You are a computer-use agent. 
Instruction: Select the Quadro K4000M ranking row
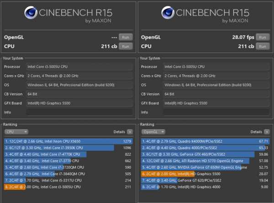point(205,141)
